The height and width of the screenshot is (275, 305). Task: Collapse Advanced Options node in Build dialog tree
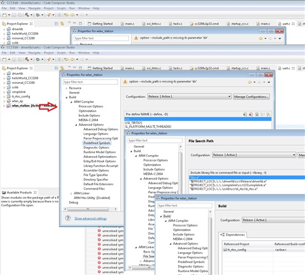point(171,244)
